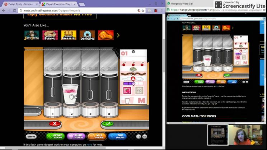Open the game Menu button

[x=31, y=137]
